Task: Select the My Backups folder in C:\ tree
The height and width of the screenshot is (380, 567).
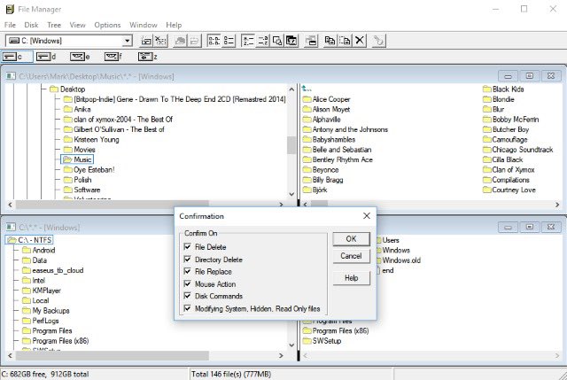Action: pyautogui.click(x=45, y=311)
